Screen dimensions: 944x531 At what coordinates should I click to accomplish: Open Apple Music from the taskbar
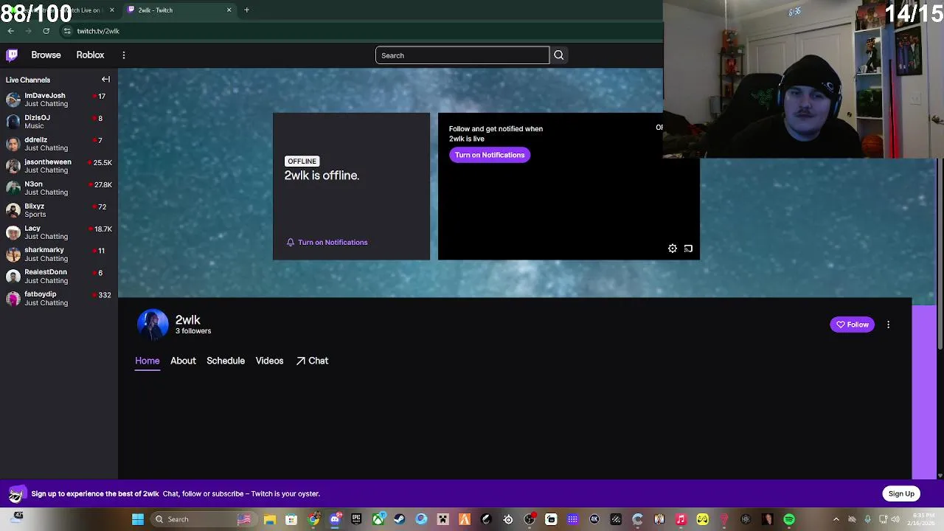[681, 519]
